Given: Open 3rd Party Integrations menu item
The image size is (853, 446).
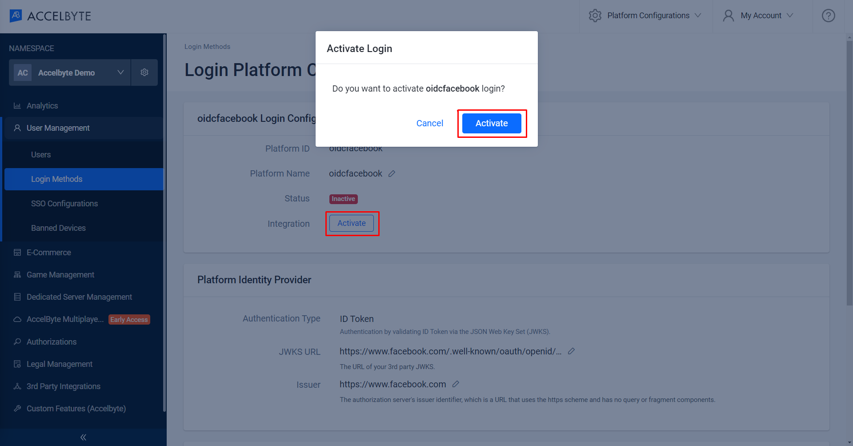Looking at the screenshot, I should point(84,386).
